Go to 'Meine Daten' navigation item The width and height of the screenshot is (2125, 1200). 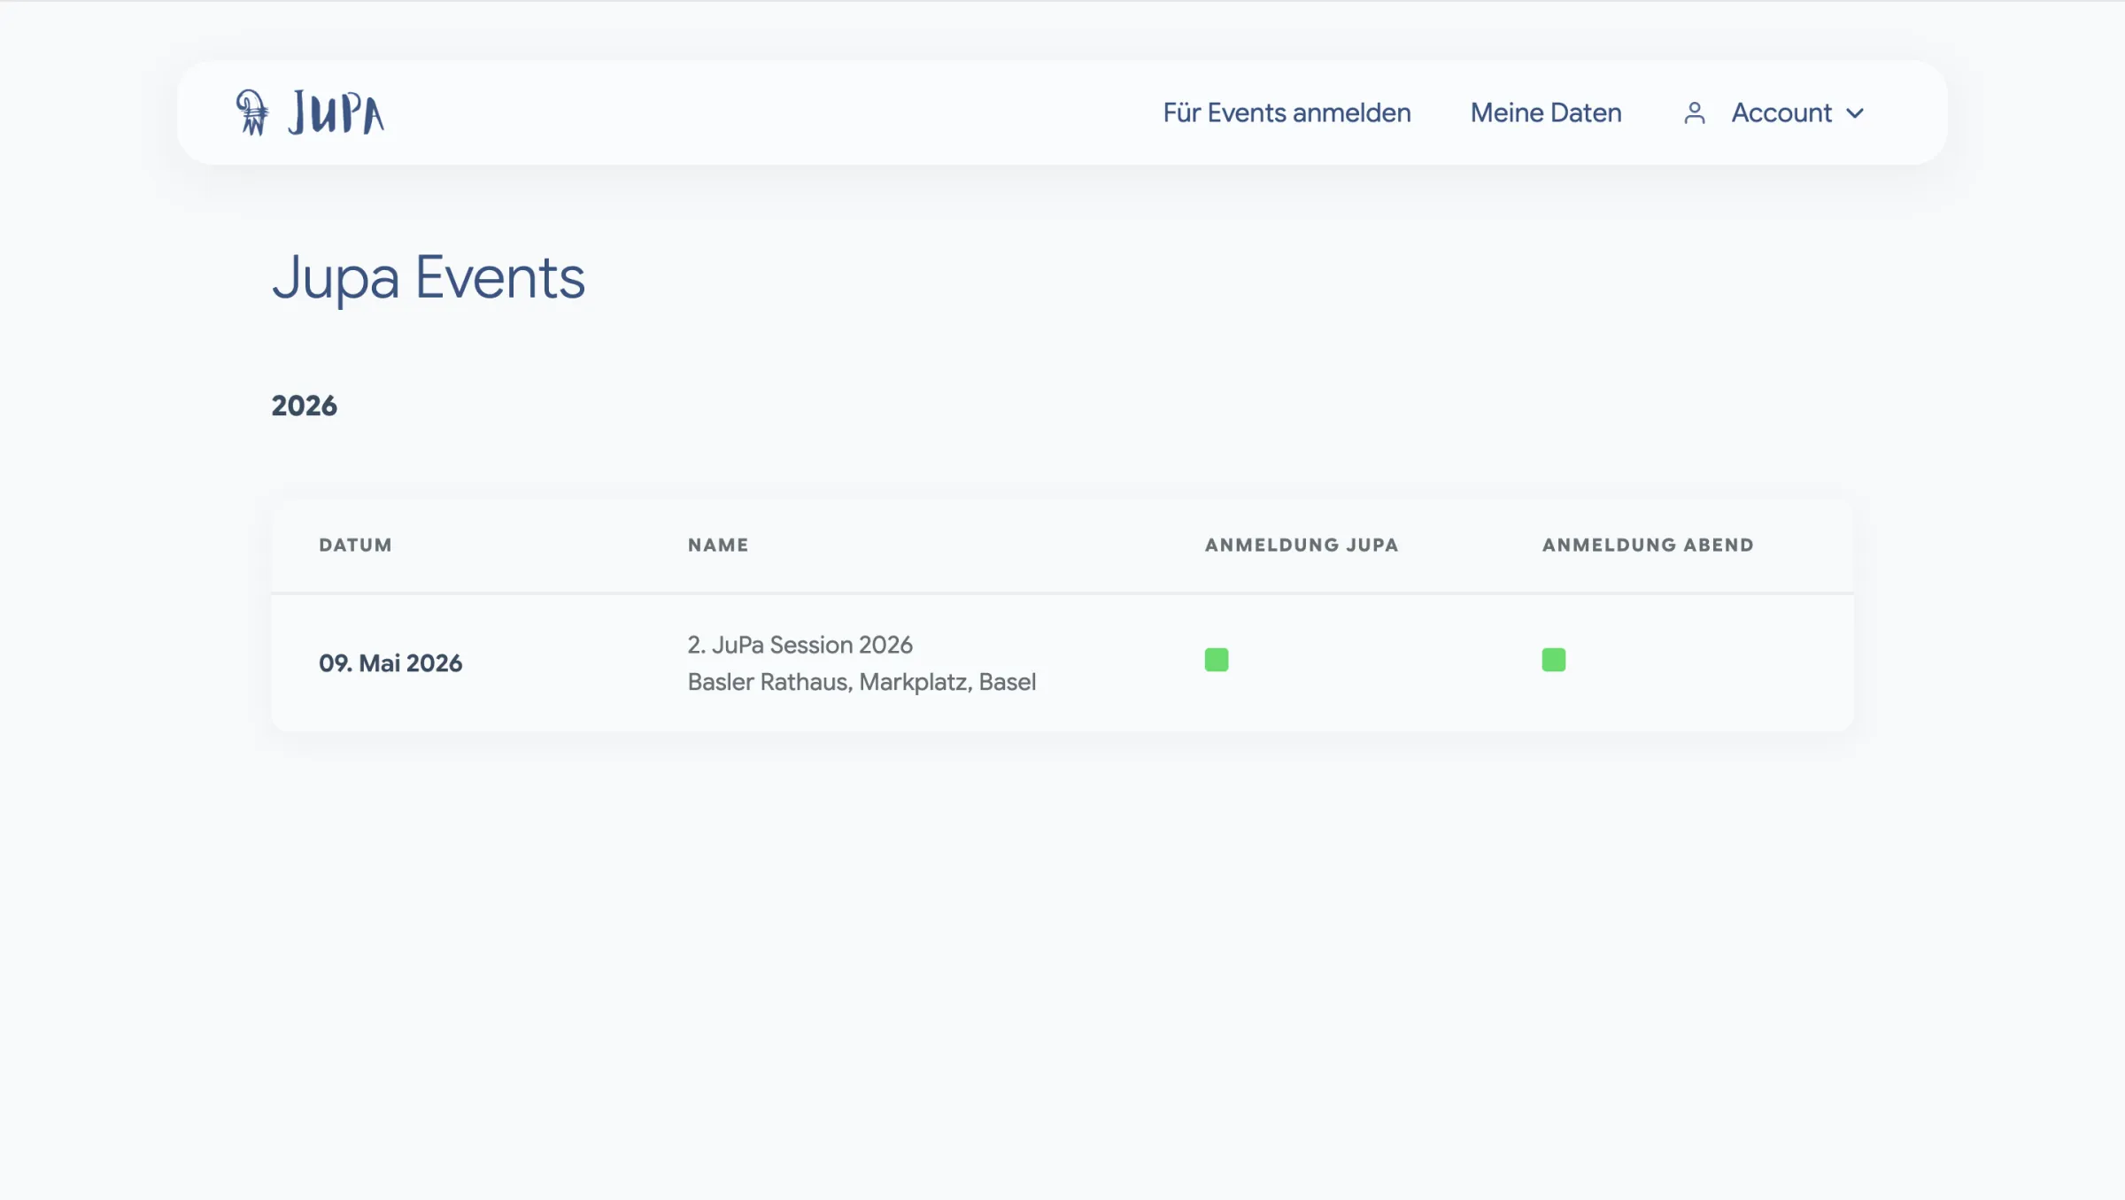[x=1545, y=113]
